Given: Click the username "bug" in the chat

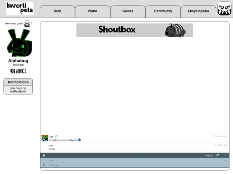Looking at the screenshot, I should (50, 137).
